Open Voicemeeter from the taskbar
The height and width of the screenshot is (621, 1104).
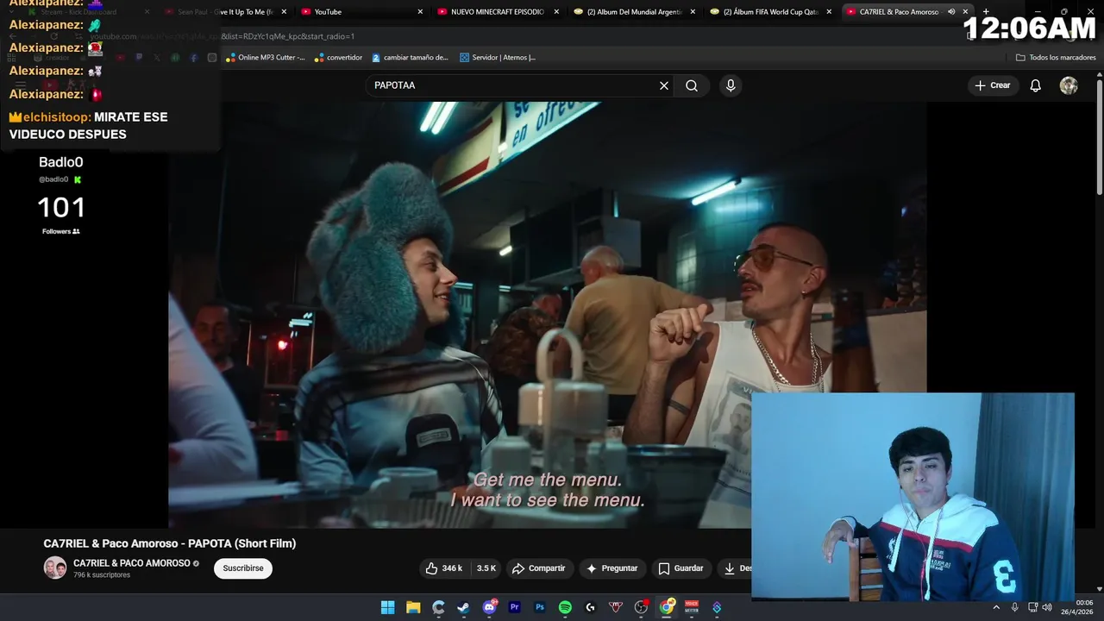tap(692, 607)
